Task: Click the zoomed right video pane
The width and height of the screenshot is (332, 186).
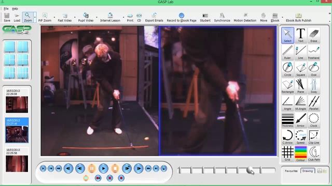Action: pos(218,91)
